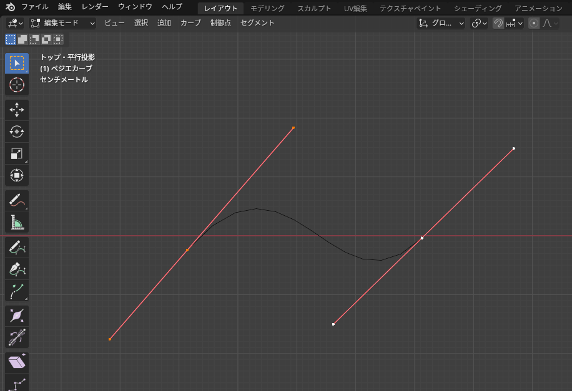Select the Select Box tool
The height and width of the screenshot is (391, 572).
click(17, 64)
